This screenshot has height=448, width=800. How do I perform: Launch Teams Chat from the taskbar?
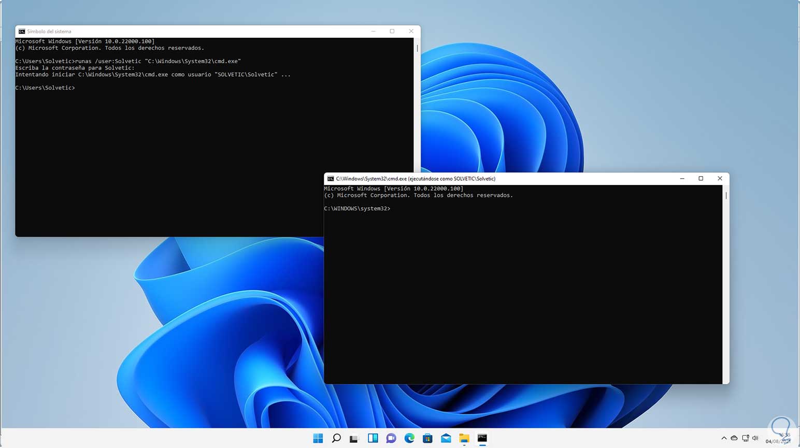(x=391, y=438)
